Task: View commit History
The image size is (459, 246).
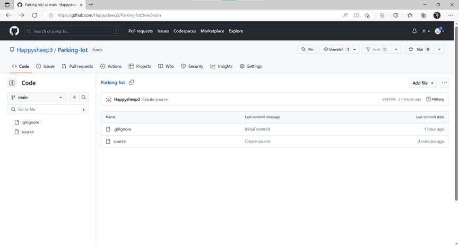Action: pos(435,100)
